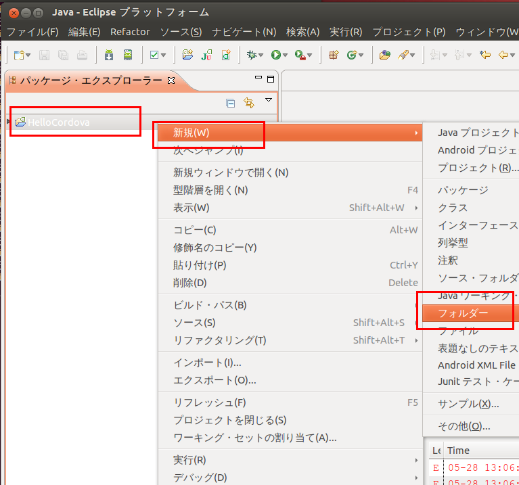The height and width of the screenshot is (485, 519).
Task: Click the Android Lint checkbox icon
Action: click(x=154, y=55)
